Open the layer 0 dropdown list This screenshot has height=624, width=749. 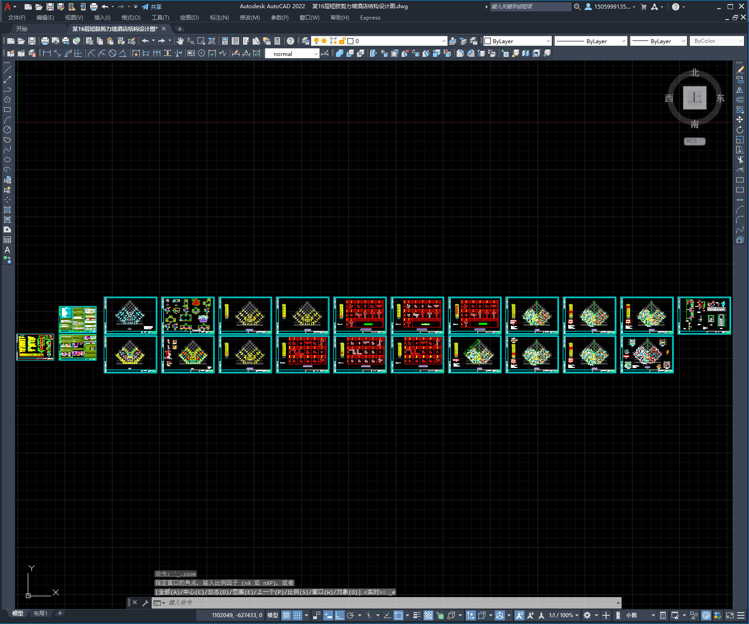444,41
